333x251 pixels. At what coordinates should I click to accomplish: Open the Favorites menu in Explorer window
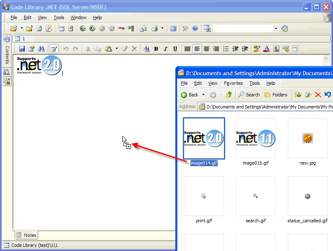(x=233, y=83)
